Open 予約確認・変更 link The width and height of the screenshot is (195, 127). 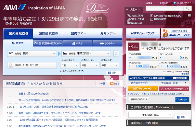174,83
